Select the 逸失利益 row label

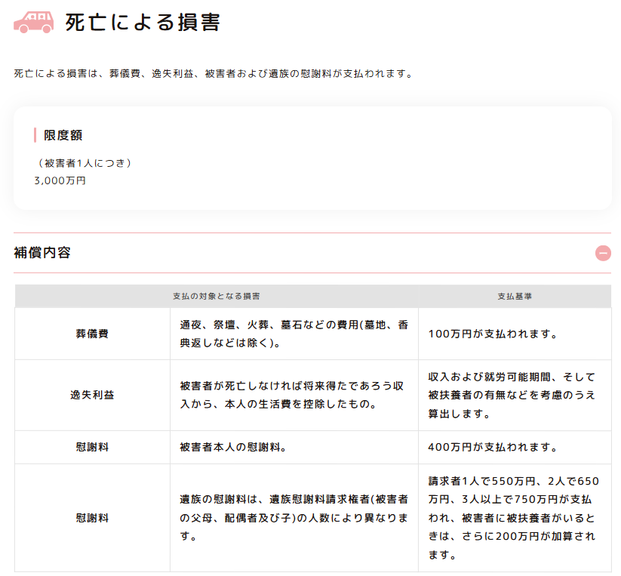92,395
